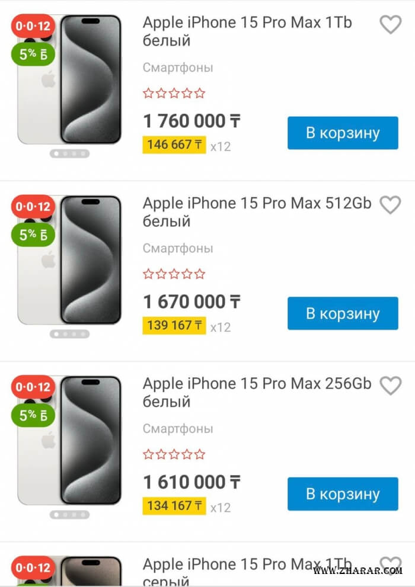The width and height of the screenshot is (415, 587).
Task: Click red 0-0-12 badge on 256Gb iPhone
Action: point(33,387)
